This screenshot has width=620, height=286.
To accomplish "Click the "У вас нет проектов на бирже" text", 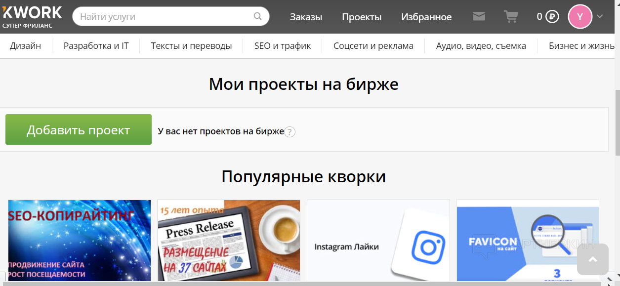I will click(221, 131).
